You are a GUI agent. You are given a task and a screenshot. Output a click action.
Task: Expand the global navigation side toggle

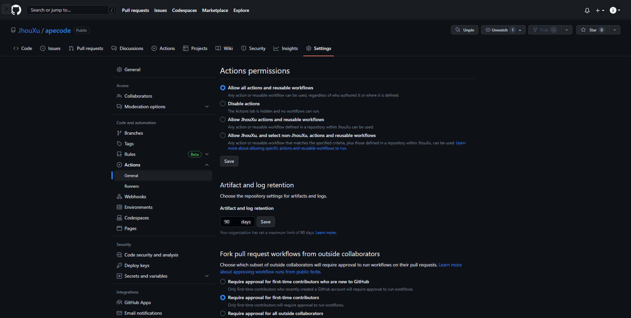(6, 9)
